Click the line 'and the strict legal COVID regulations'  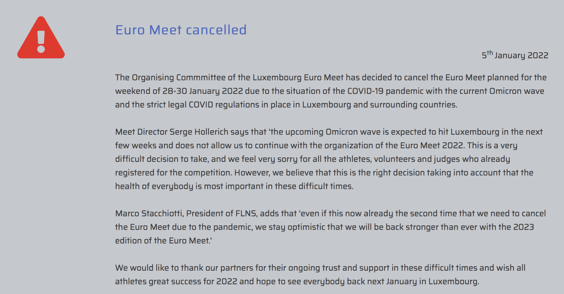[x=286, y=105]
